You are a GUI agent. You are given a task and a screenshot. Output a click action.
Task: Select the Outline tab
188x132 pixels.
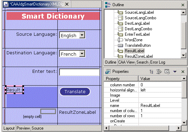pyautogui.click(x=111, y=62)
